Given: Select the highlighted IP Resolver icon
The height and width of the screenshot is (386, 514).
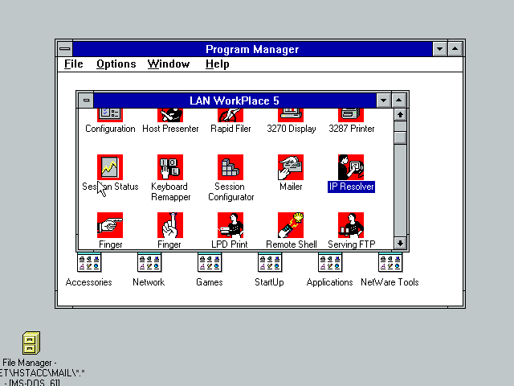Looking at the screenshot, I should pyautogui.click(x=351, y=167).
